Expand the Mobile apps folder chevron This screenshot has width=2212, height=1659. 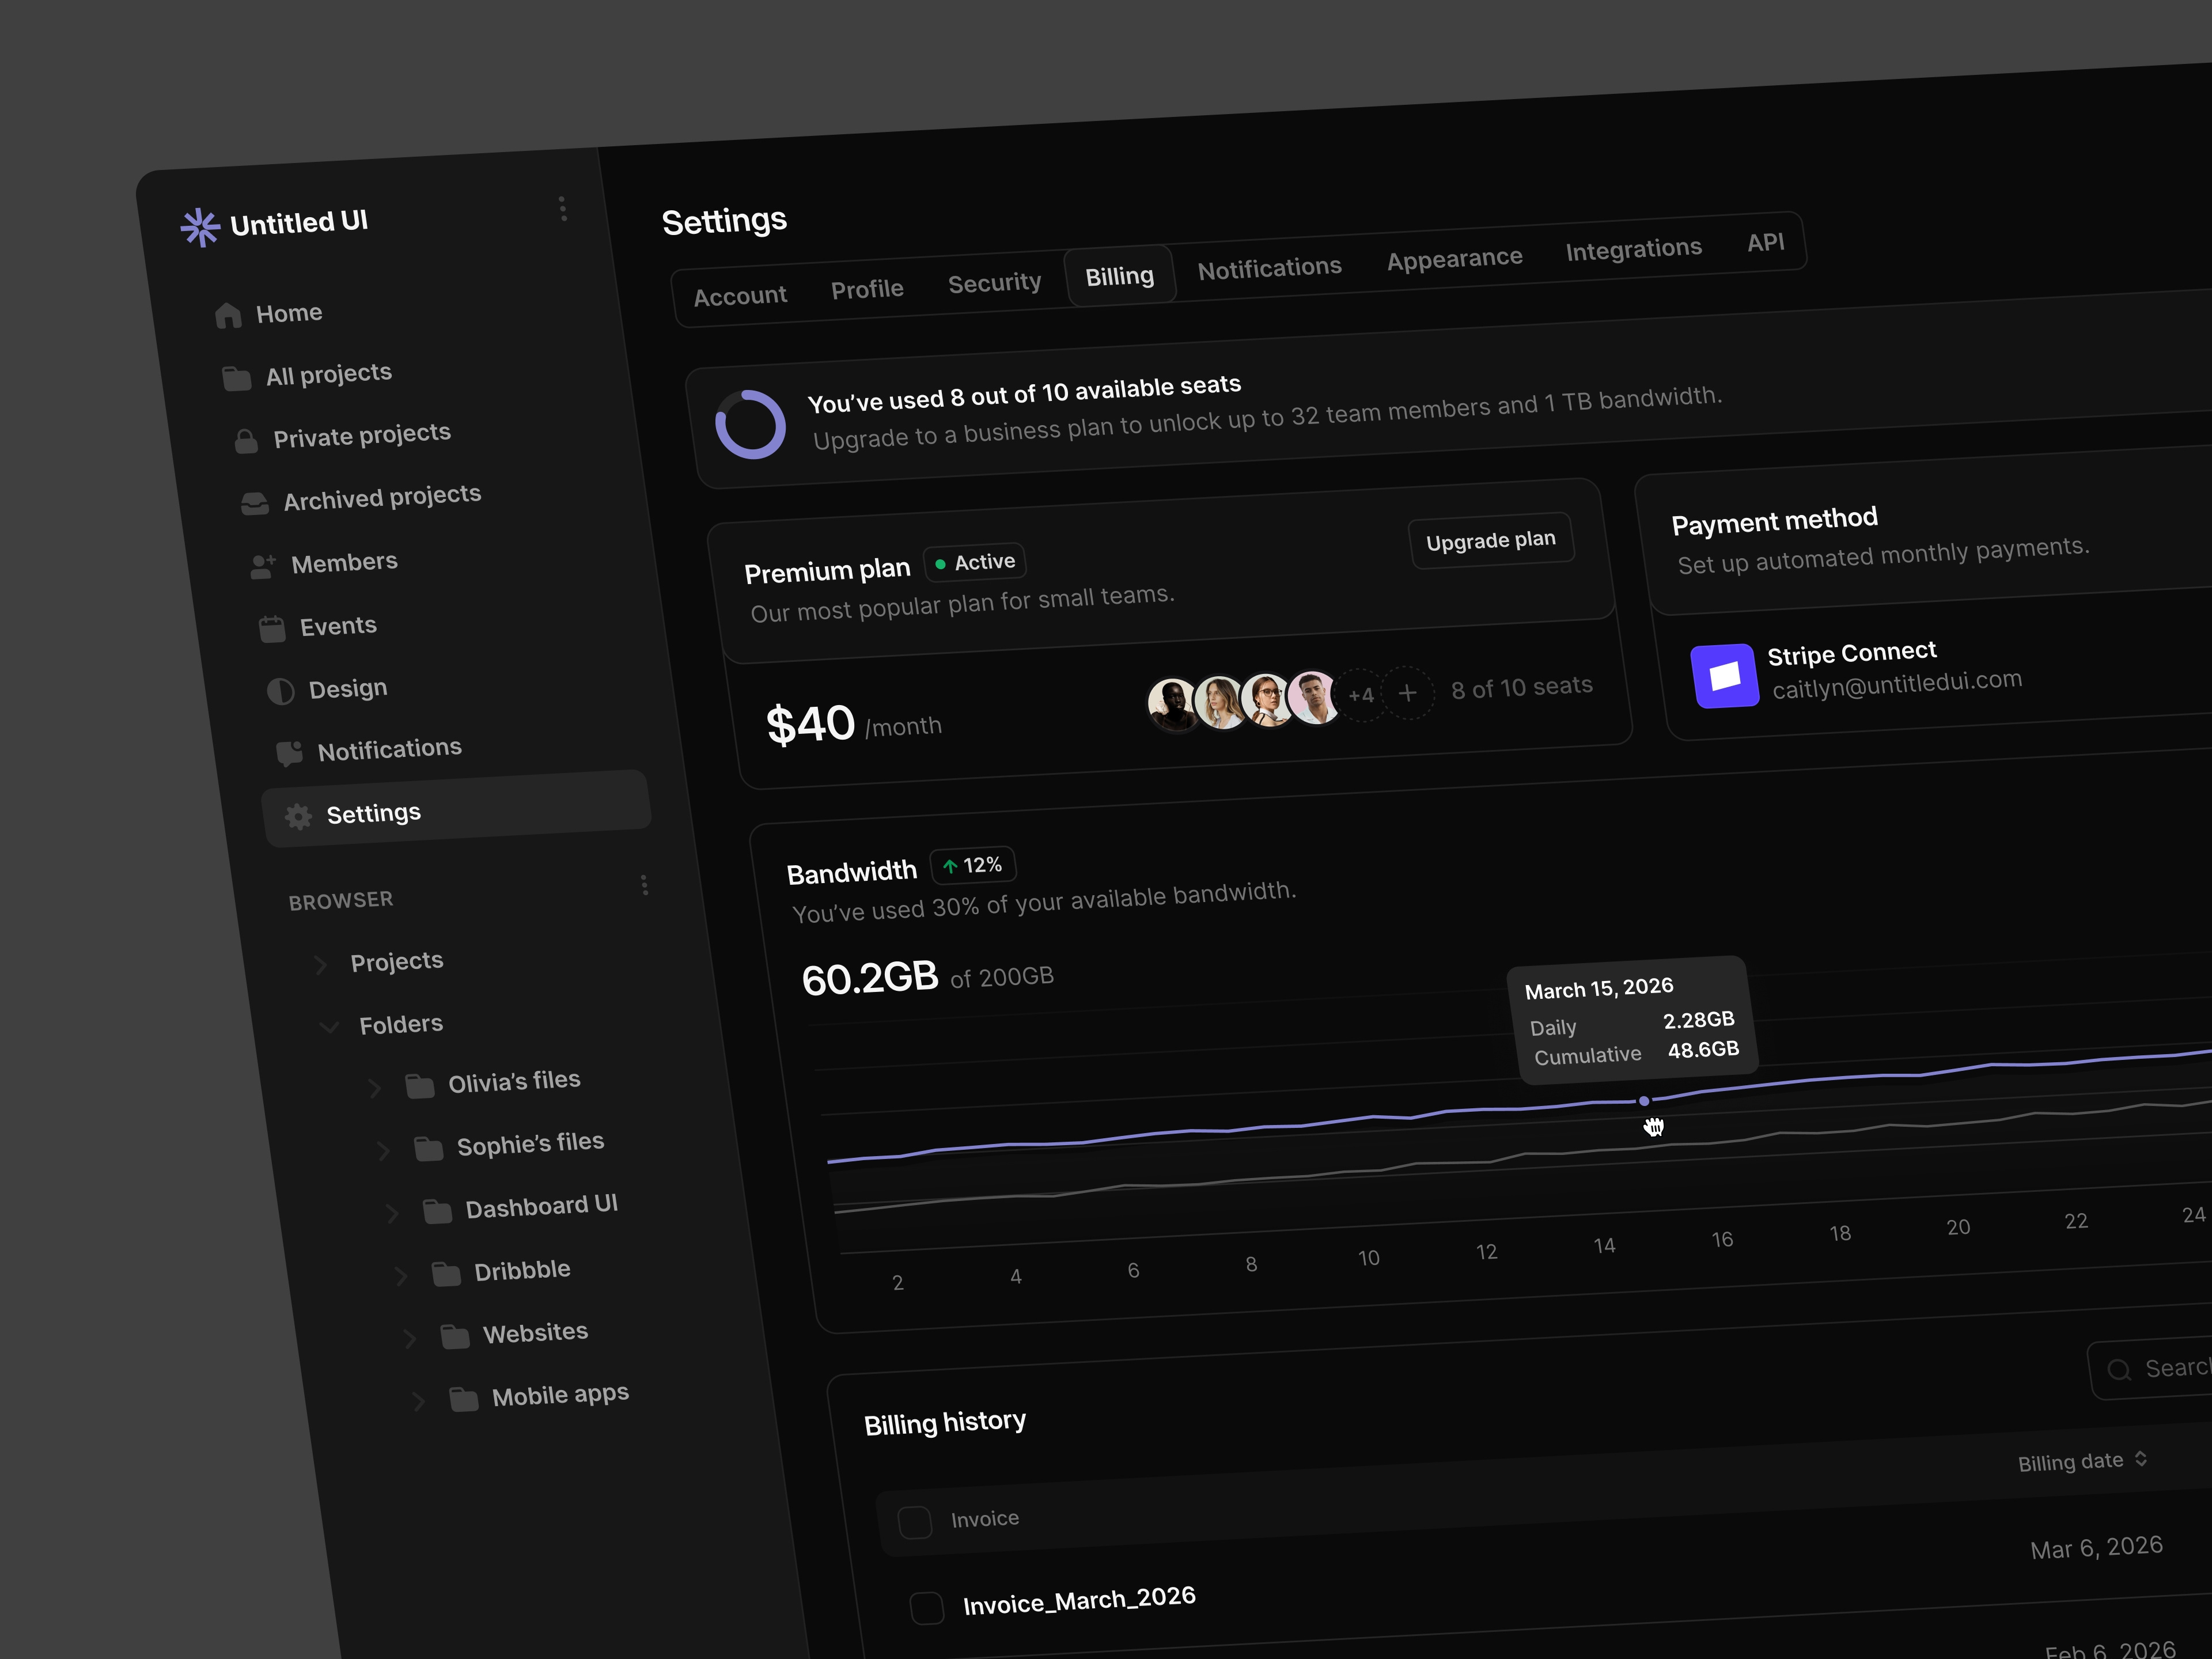[x=418, y=1402]
